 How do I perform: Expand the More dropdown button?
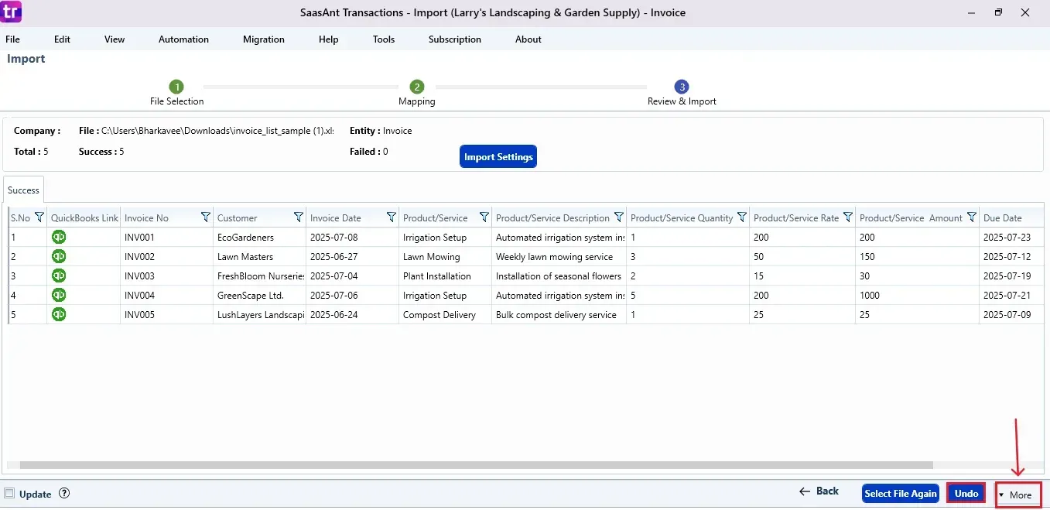click(1018, 495)
